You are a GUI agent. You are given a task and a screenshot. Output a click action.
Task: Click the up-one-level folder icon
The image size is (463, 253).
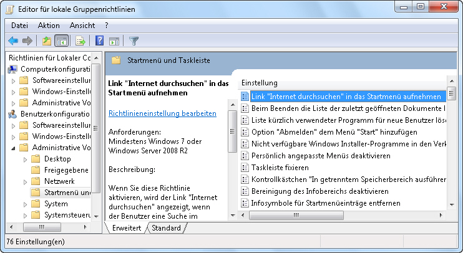46,41
